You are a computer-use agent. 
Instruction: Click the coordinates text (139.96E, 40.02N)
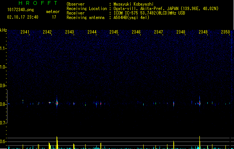click(x=199, y=9)
